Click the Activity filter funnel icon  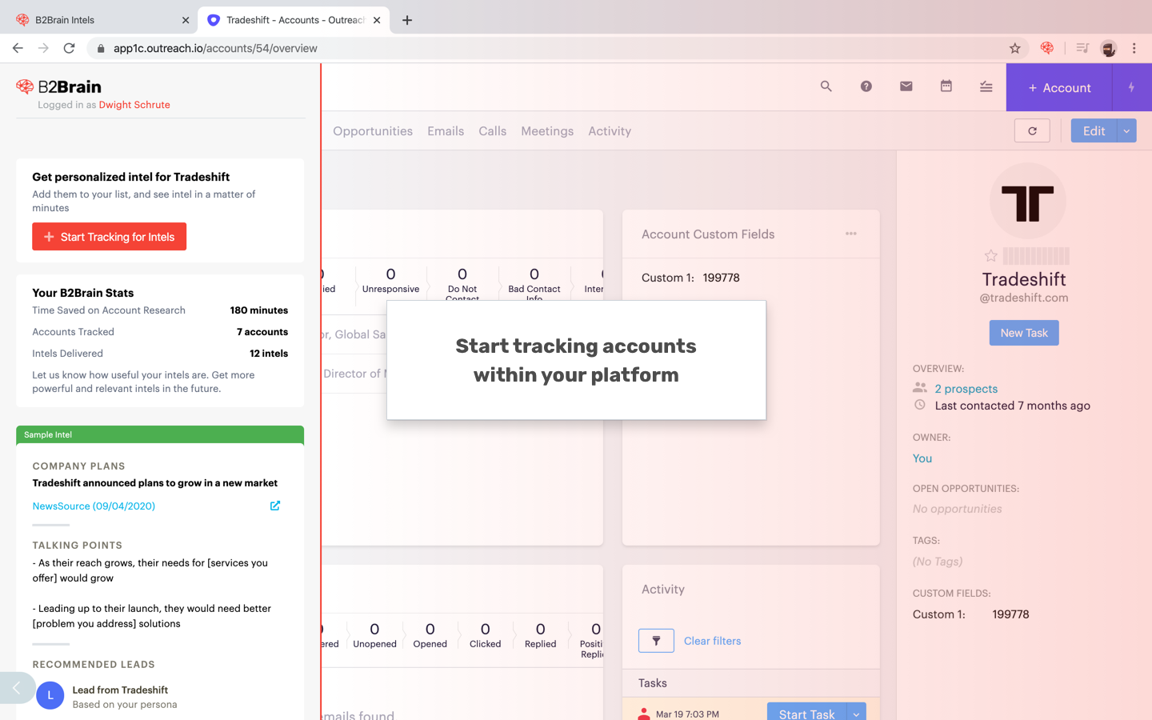coord(656,641)
